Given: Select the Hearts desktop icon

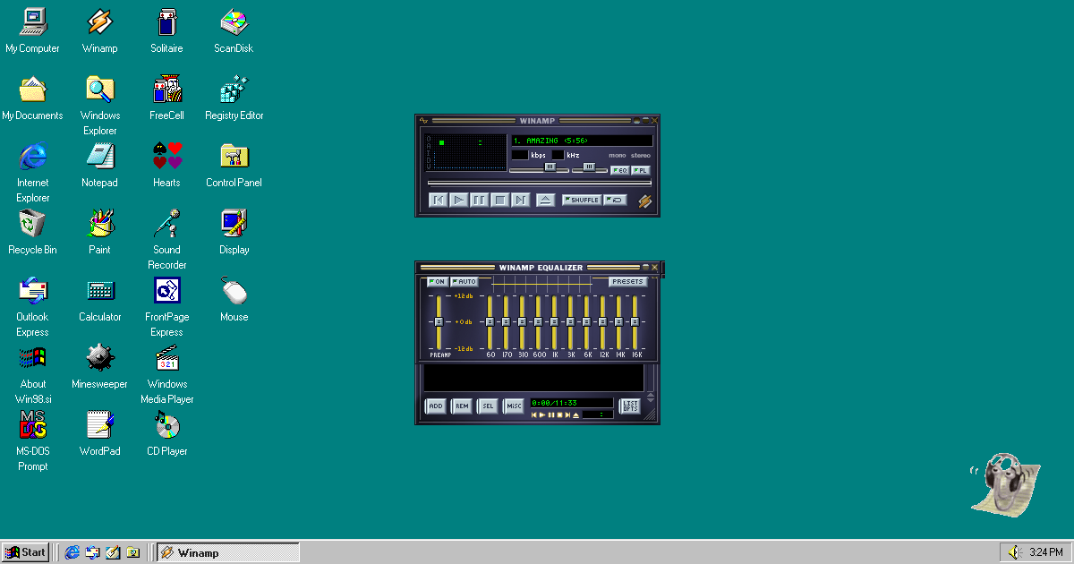Looking at the screenshot, I should (166, 166).
